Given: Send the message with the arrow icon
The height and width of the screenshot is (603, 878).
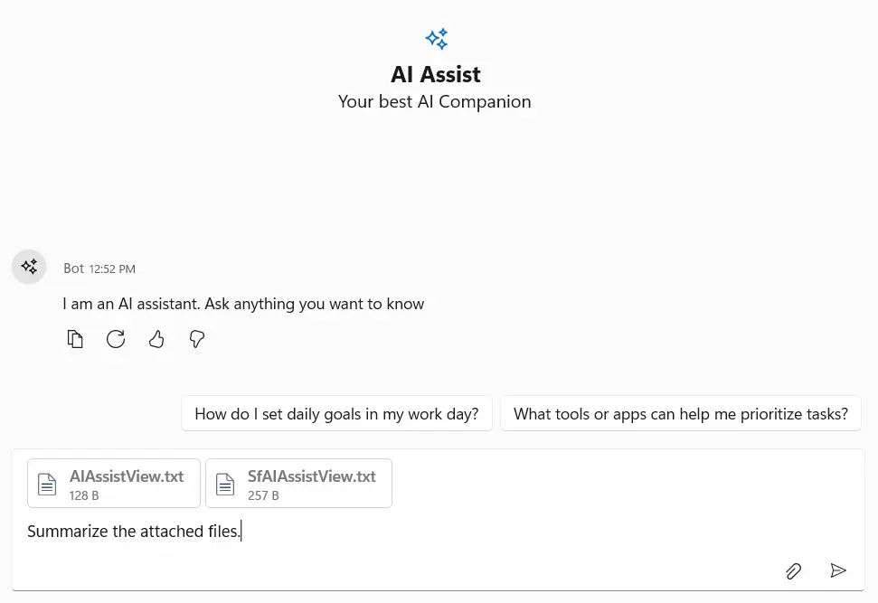Looking at the screenshot, I should point(837,570).
